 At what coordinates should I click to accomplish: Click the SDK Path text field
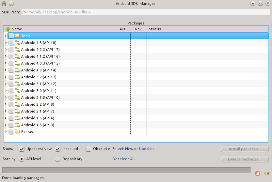[146, 12]
